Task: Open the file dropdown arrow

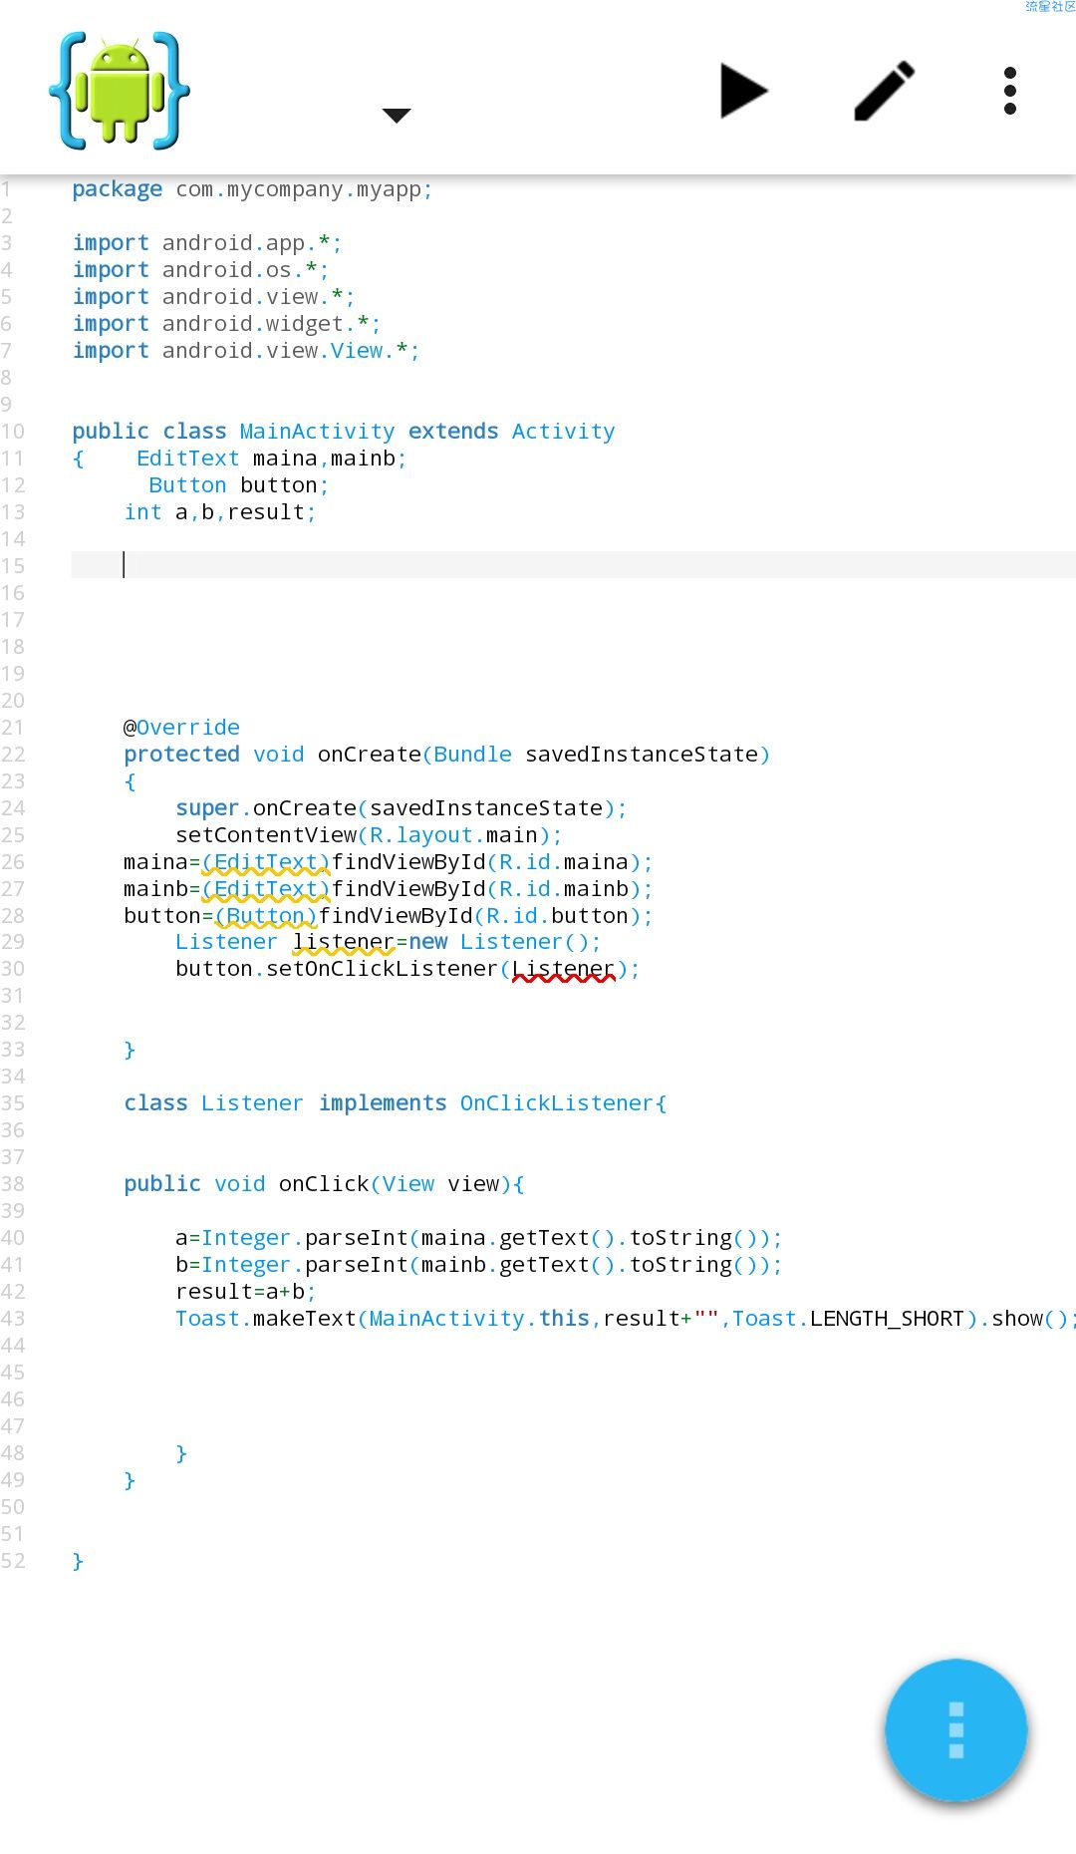Action: [397, 116]
